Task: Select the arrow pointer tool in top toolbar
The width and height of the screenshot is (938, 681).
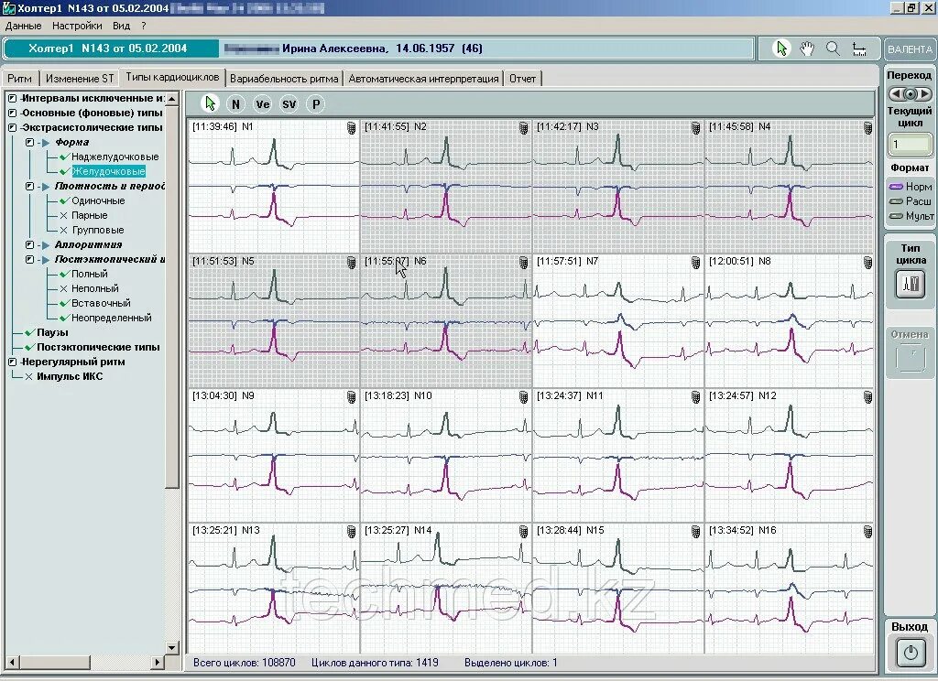Action: point(781,49)
